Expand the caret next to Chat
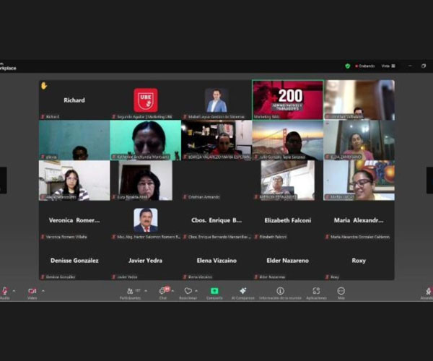The image size is (433, 361). 172,291
